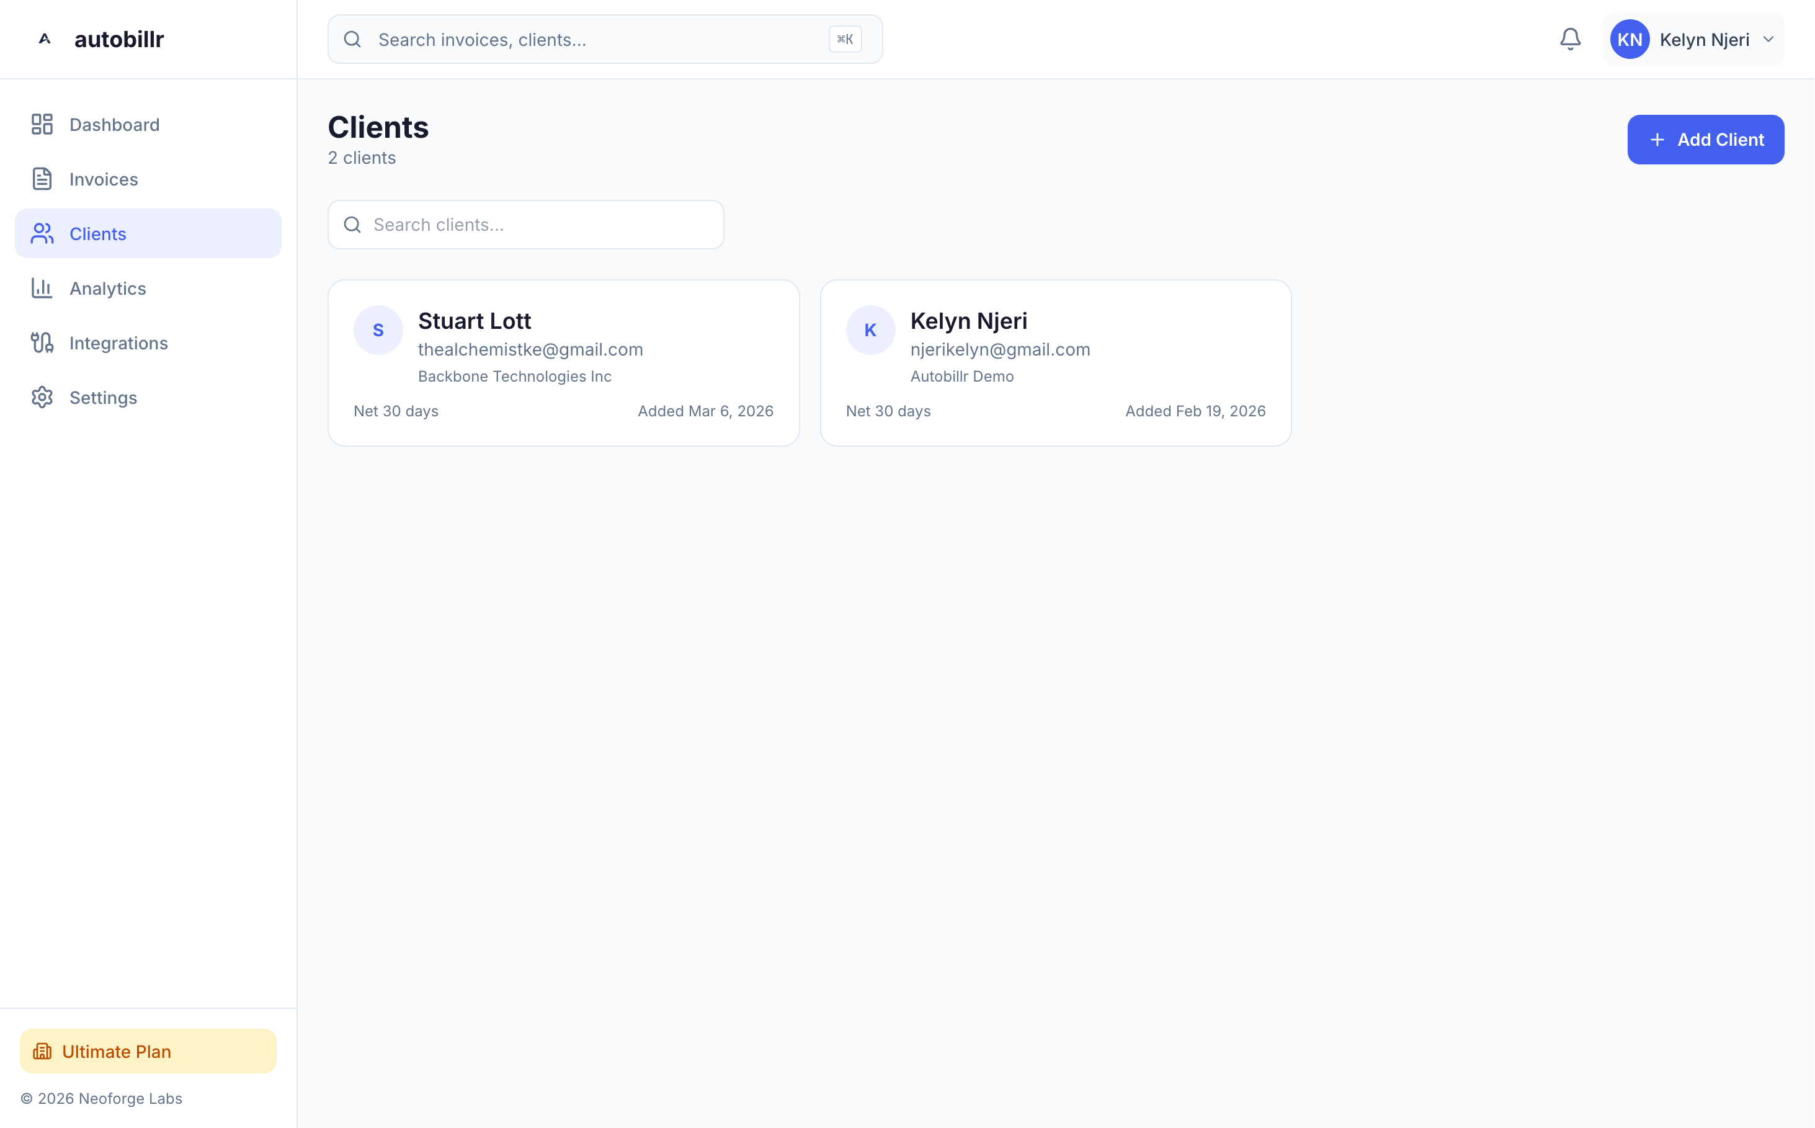Open the Kelyn Njeri client card
This screenshot has width=1815, height=1128.
coord(1055,362)
